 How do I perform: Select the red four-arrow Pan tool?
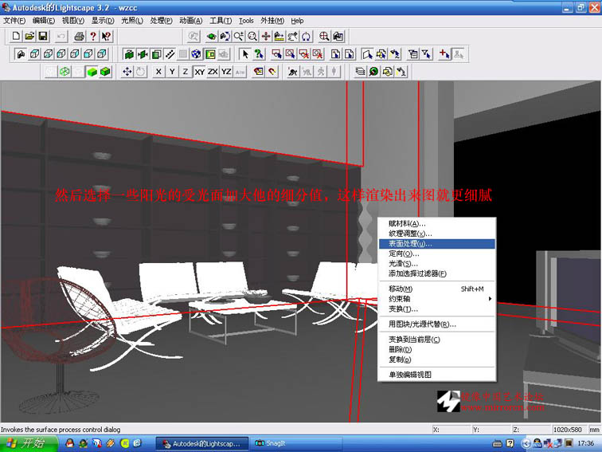click(x=266, y=37)
